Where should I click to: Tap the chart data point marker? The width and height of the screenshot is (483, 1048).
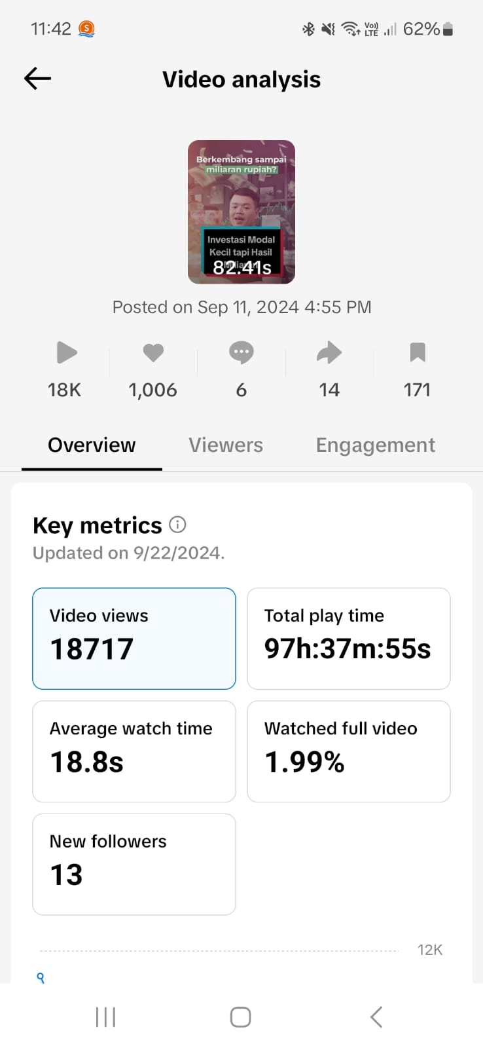pos(41,977)
